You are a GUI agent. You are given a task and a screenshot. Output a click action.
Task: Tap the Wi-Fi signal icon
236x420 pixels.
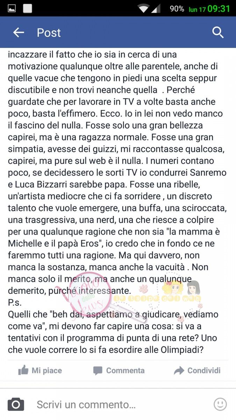[x=143, y=8]
